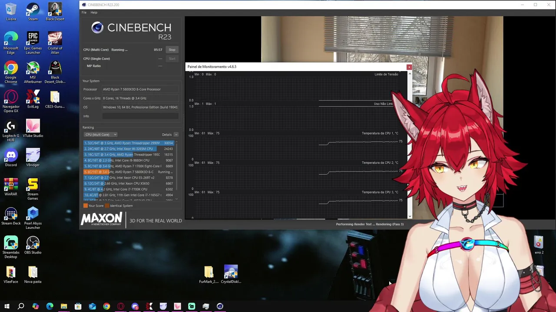Screen dimensions: 556x312
Task: Open Stream Games desktop icon
Action: tap(33, 189)
